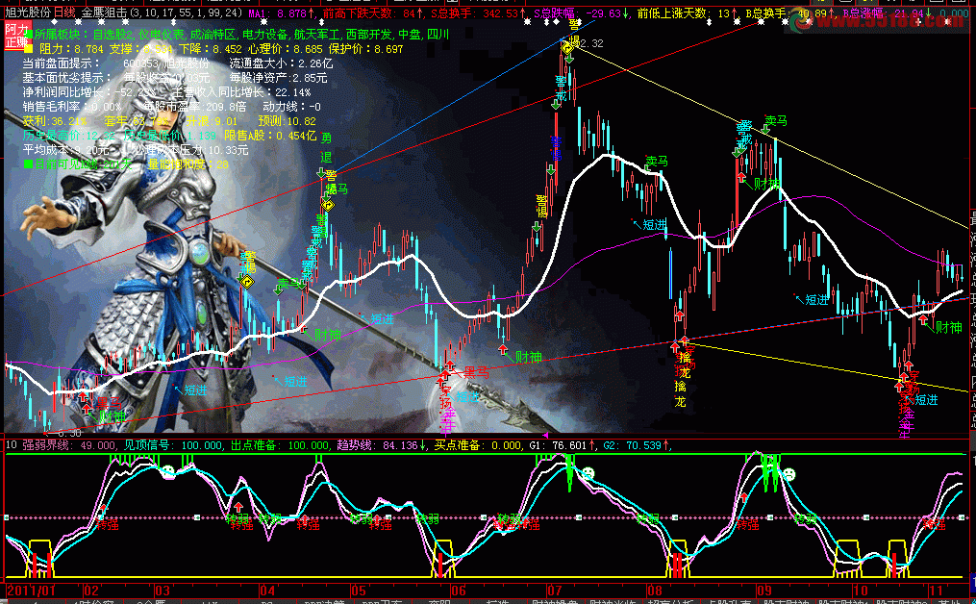This screenshot has height=604, width=976.
Task: Click the 短进 label near the November low
Action: tap(926, 400)
